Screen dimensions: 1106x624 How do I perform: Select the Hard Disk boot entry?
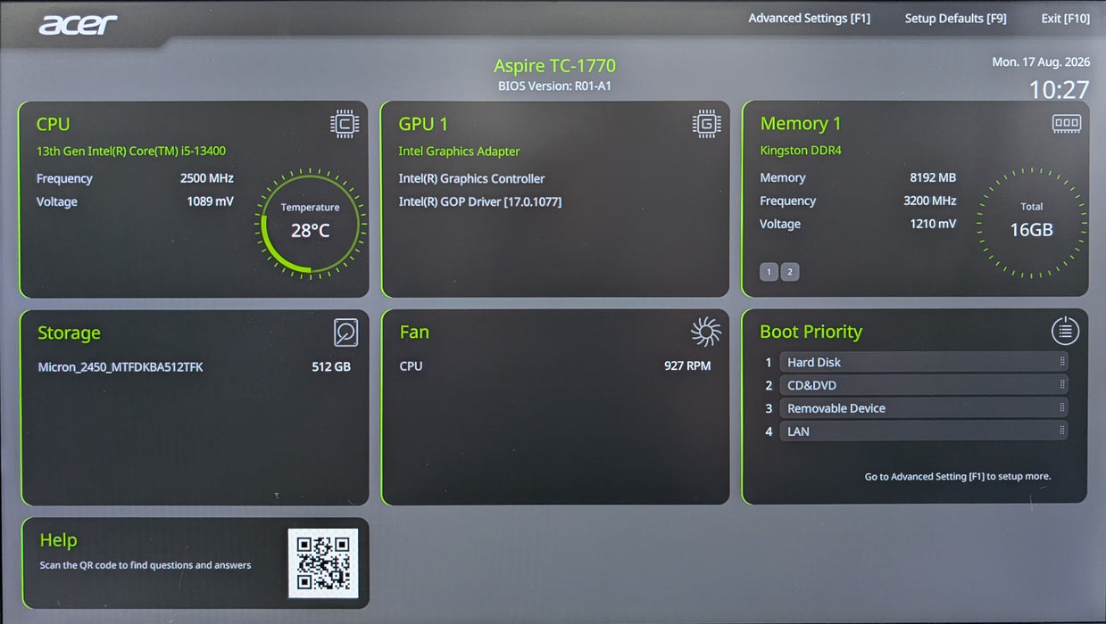click(x=923, y=362)
